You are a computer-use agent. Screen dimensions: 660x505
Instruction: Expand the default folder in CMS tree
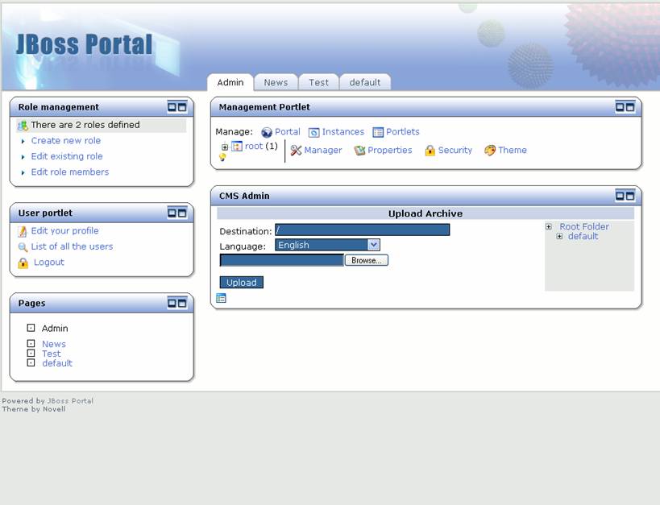[559, 237]
